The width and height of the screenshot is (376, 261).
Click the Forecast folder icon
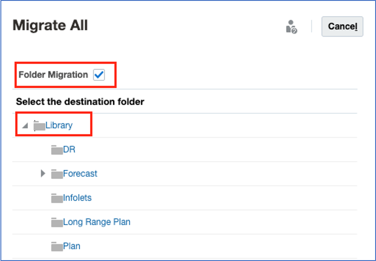tap(57, 174)
